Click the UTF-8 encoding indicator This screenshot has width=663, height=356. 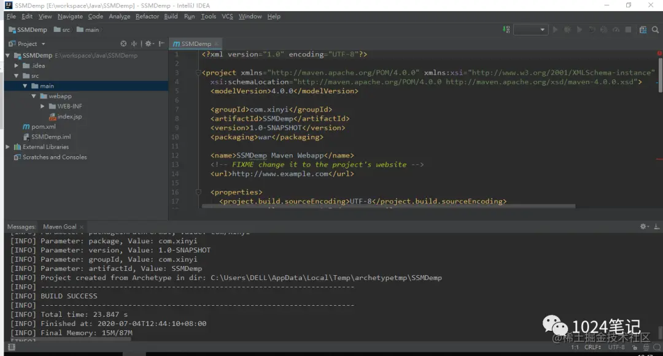point(616,347)
